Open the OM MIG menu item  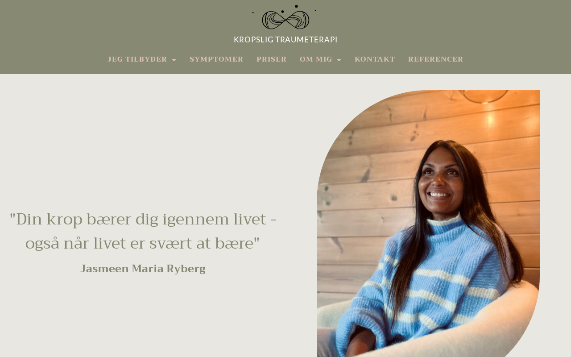(316, 59)
